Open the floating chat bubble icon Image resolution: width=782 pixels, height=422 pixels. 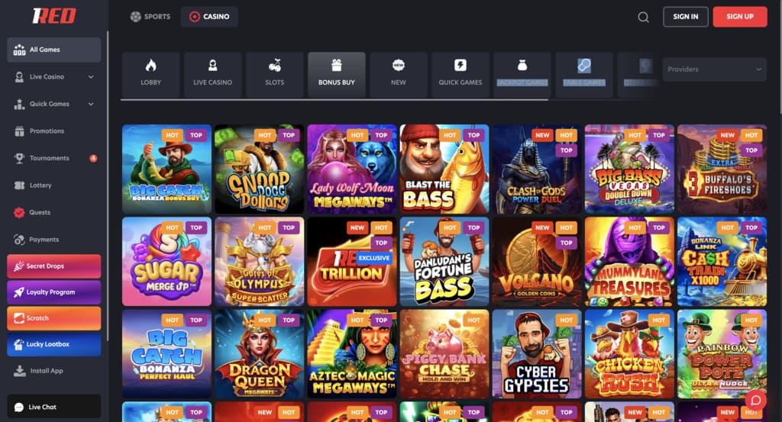(x=755, y=400)
